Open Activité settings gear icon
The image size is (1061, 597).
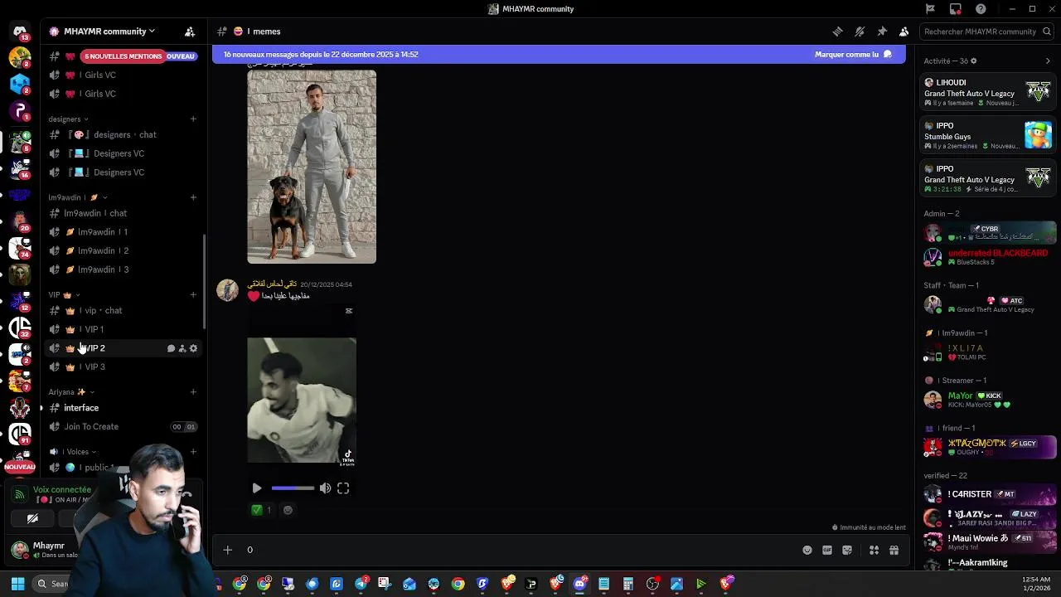974,61
